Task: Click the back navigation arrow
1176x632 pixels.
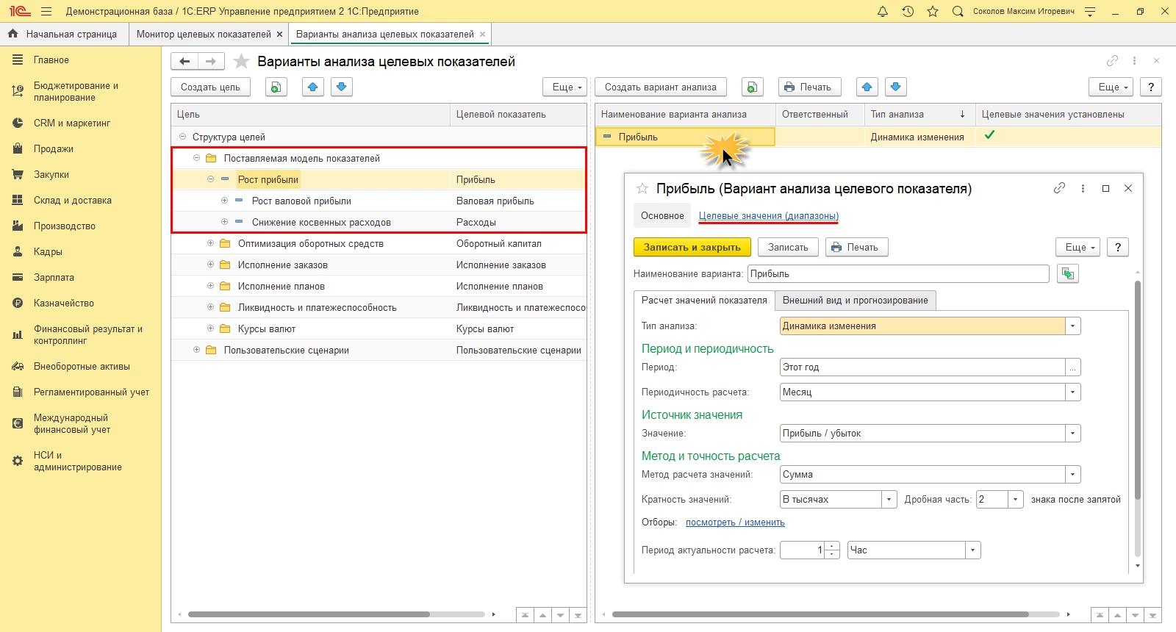Action: (x=184, y=62)
